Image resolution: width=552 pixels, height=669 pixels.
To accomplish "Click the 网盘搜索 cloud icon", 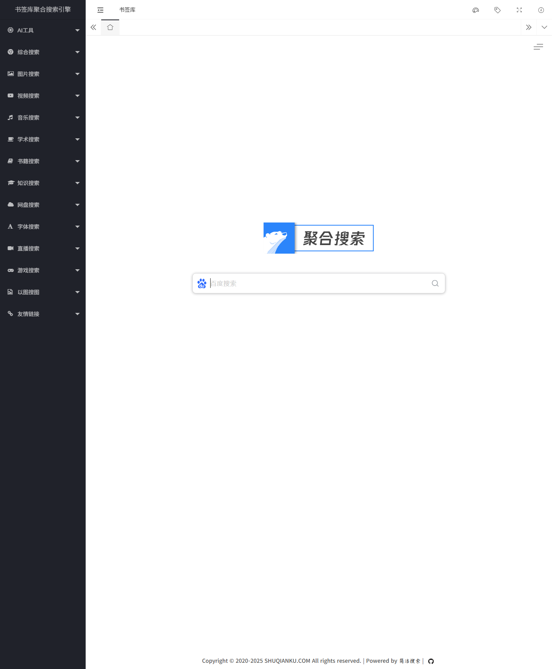I will [11, 205].
